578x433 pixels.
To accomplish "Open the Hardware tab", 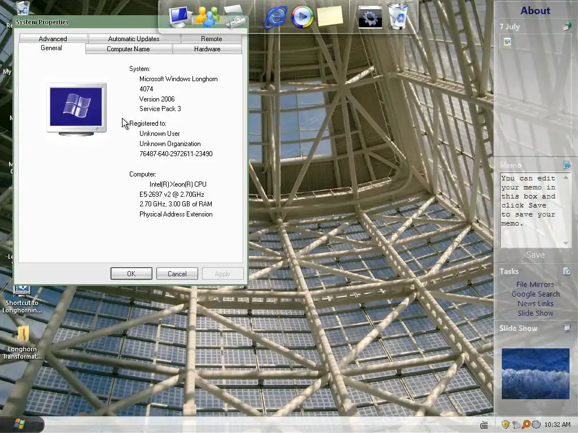I will tap(207, 49).
